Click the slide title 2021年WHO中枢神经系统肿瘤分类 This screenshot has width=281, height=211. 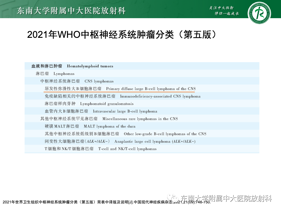[x=100, y=35]
